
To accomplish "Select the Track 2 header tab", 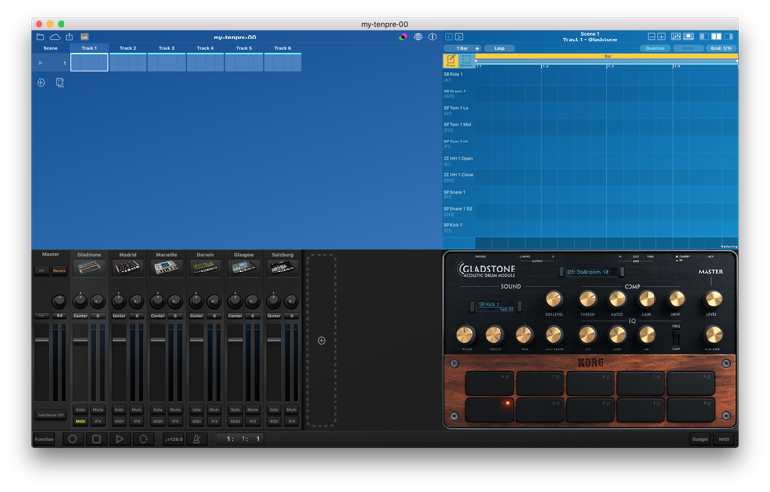I will pos(128,48).
